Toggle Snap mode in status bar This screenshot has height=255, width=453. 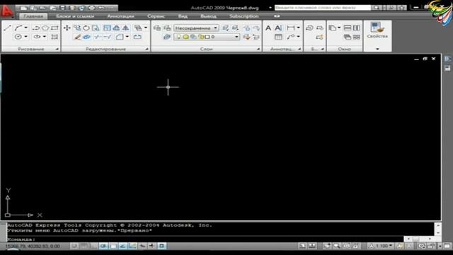coord(74,246)
